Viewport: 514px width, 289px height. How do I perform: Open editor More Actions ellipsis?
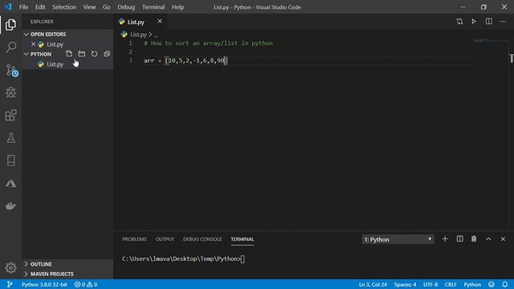point(504,22)
